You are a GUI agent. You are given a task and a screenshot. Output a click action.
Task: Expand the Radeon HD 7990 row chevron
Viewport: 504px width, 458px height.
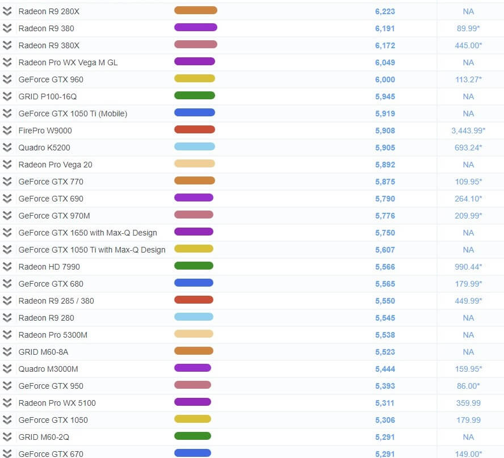[x=7, y=267]
